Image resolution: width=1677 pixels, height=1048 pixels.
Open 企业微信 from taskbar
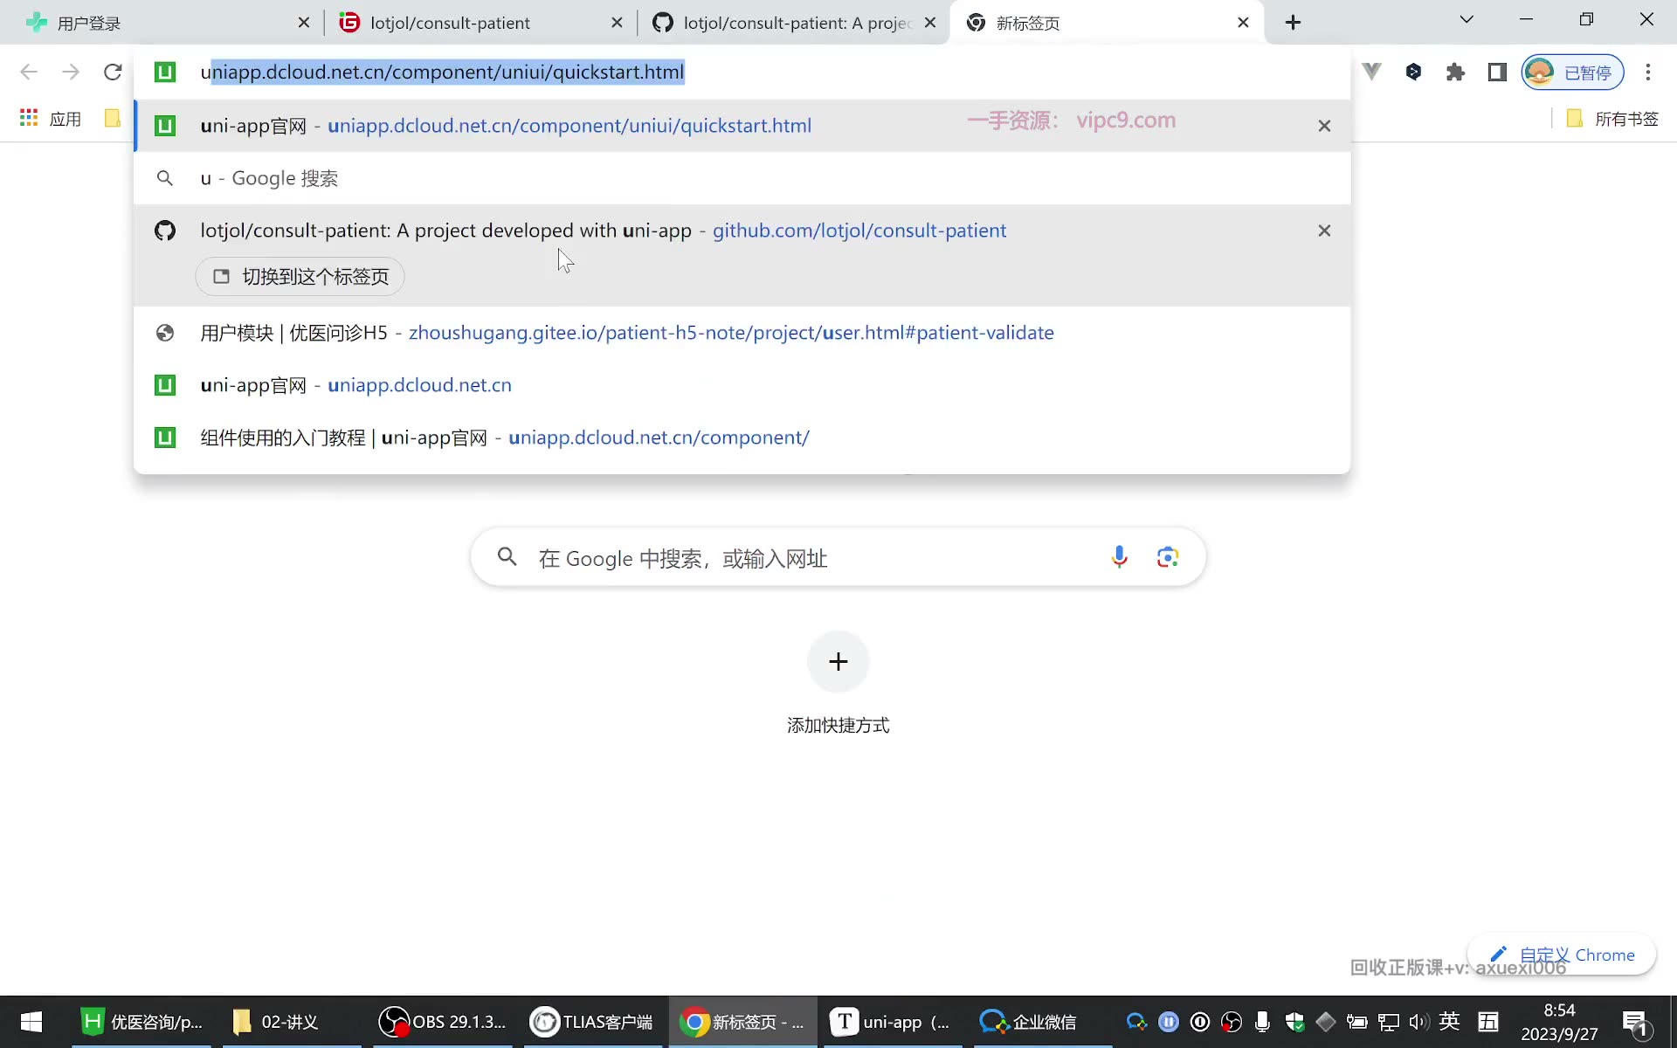(1043, 1022)
